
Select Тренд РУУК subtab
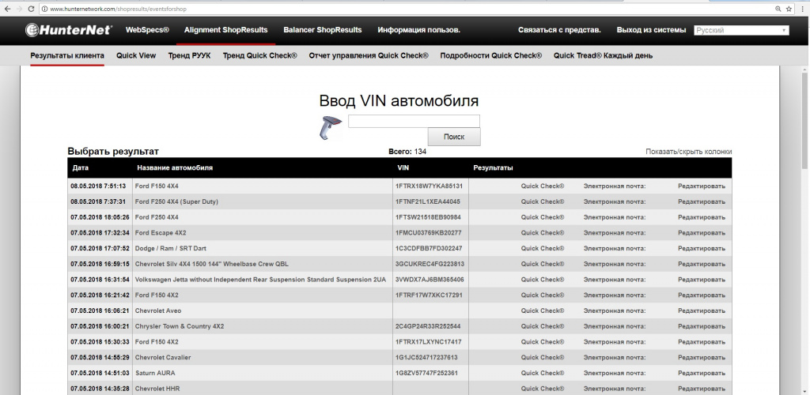coord(189,55)
